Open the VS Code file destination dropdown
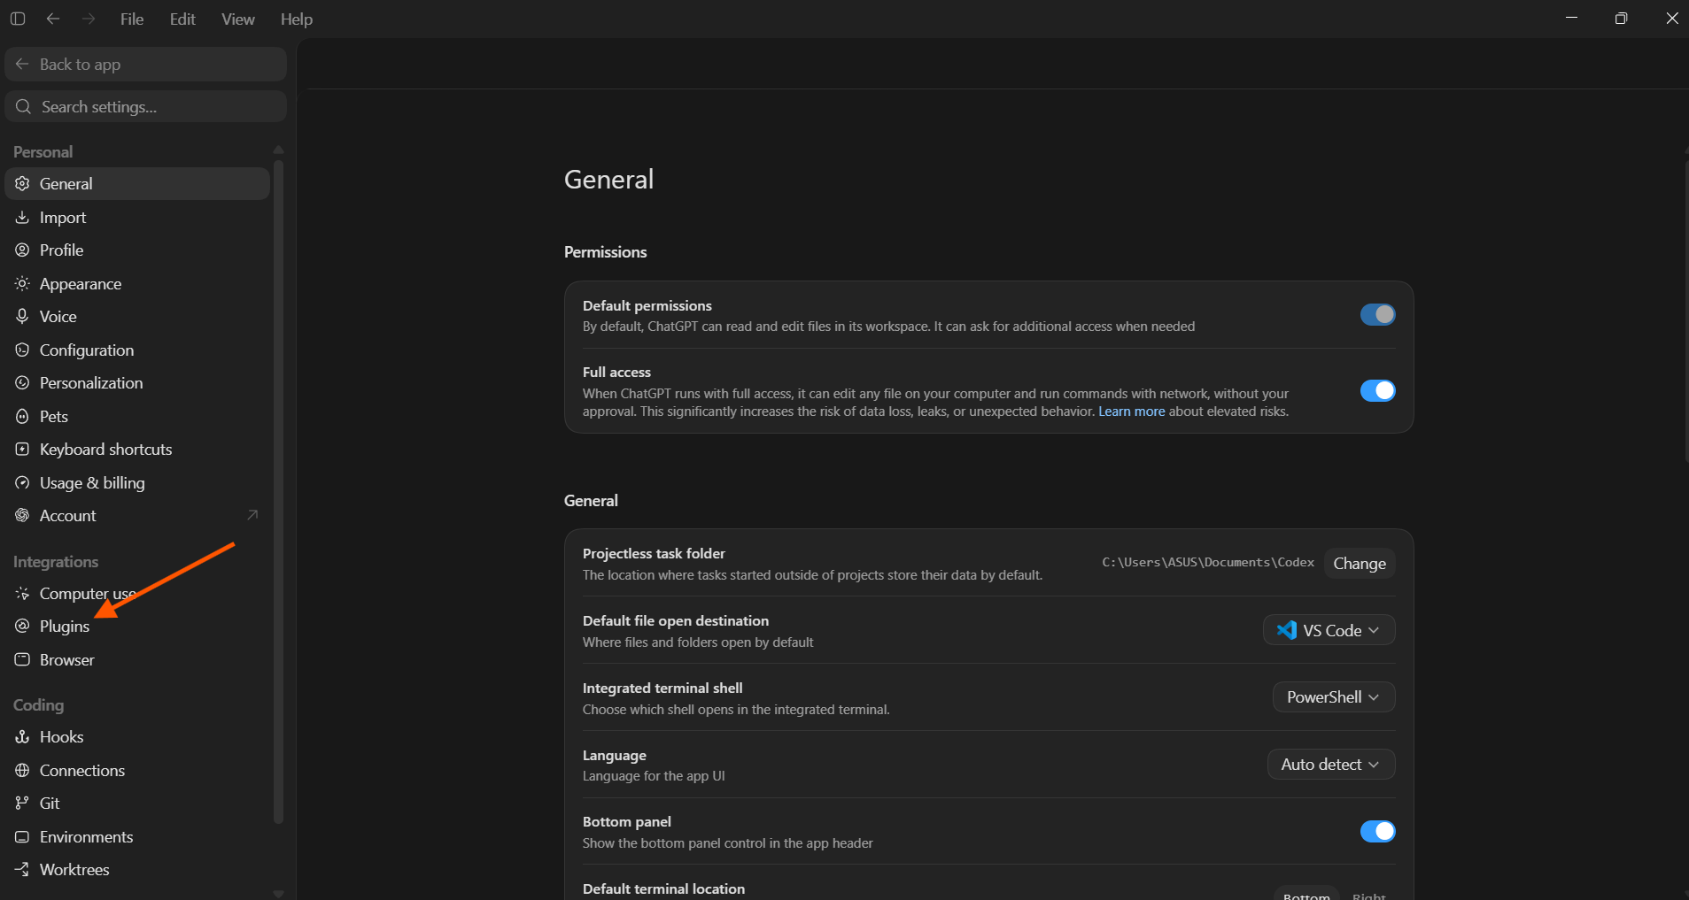Image resolution: width=1689 pixels, height=900 pixels. [1329, 630]
